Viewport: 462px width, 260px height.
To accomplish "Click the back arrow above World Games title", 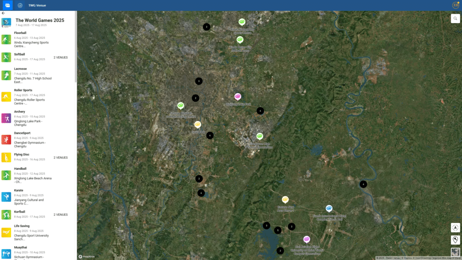I will pyautogui.click(x=4, y=13).
